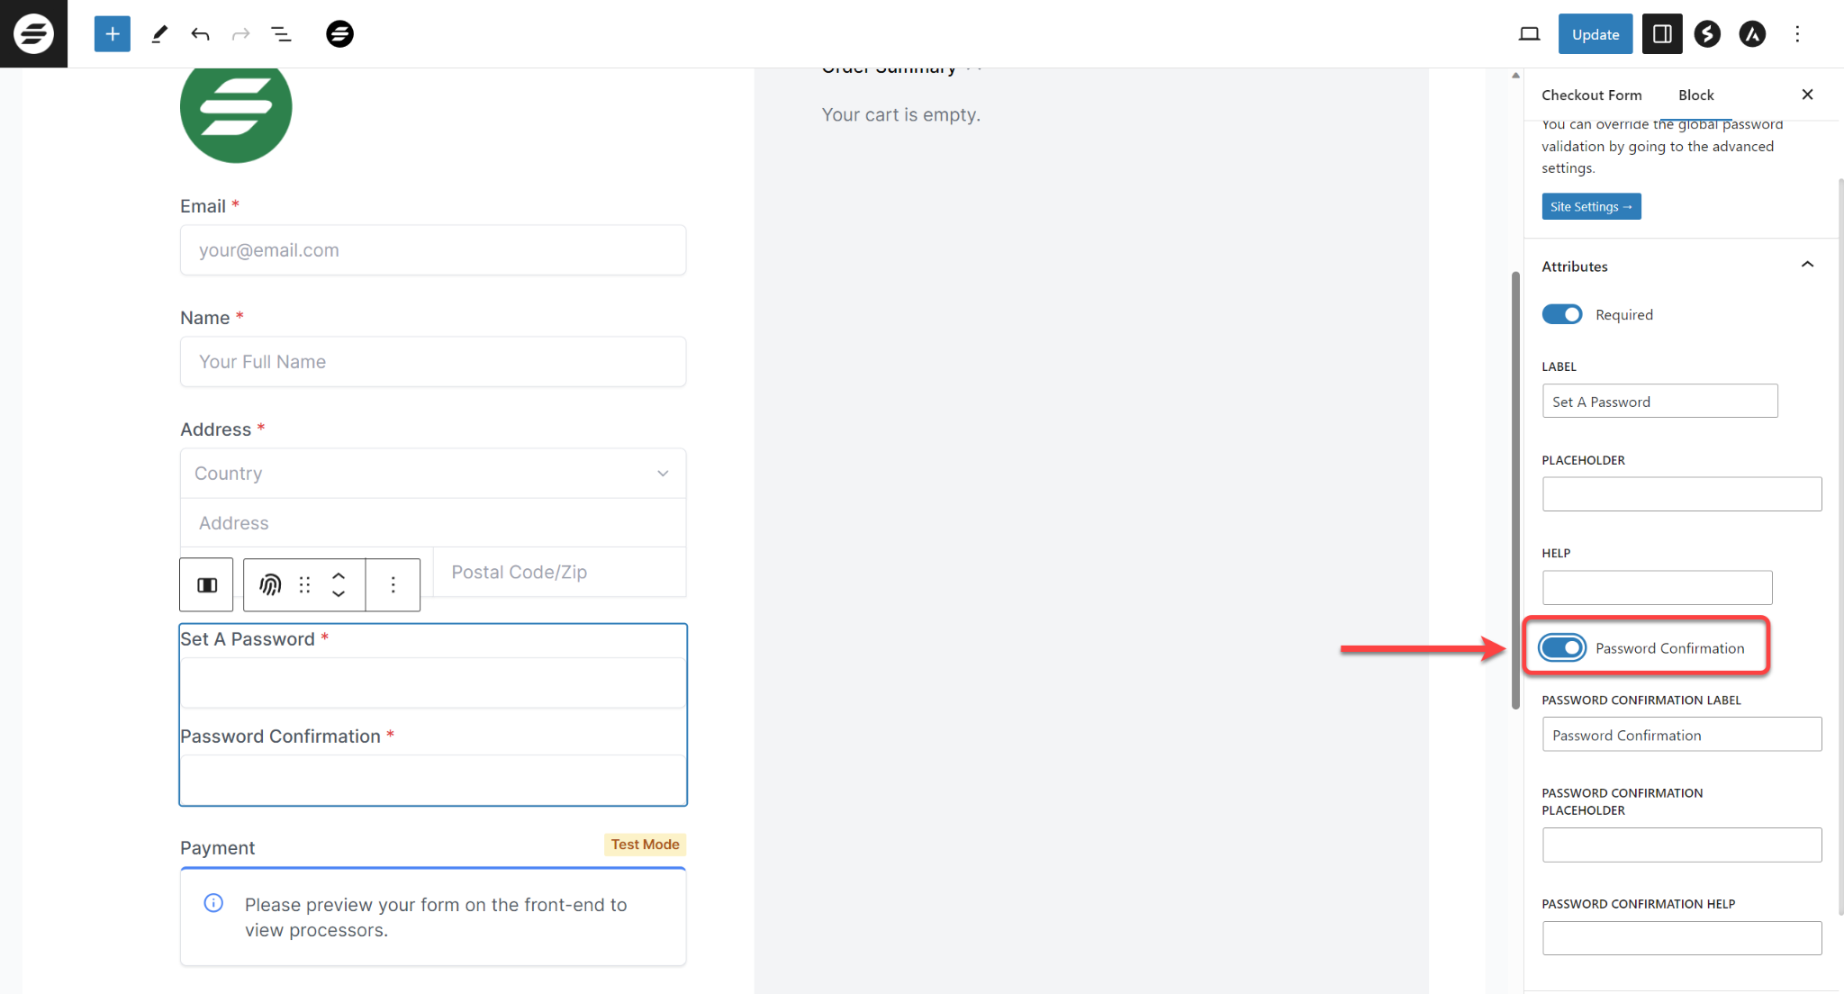The width and height of the screenshot is (1844, 994).
Task: Disable the Required attributes toggle
Action: coord(1562,314)
